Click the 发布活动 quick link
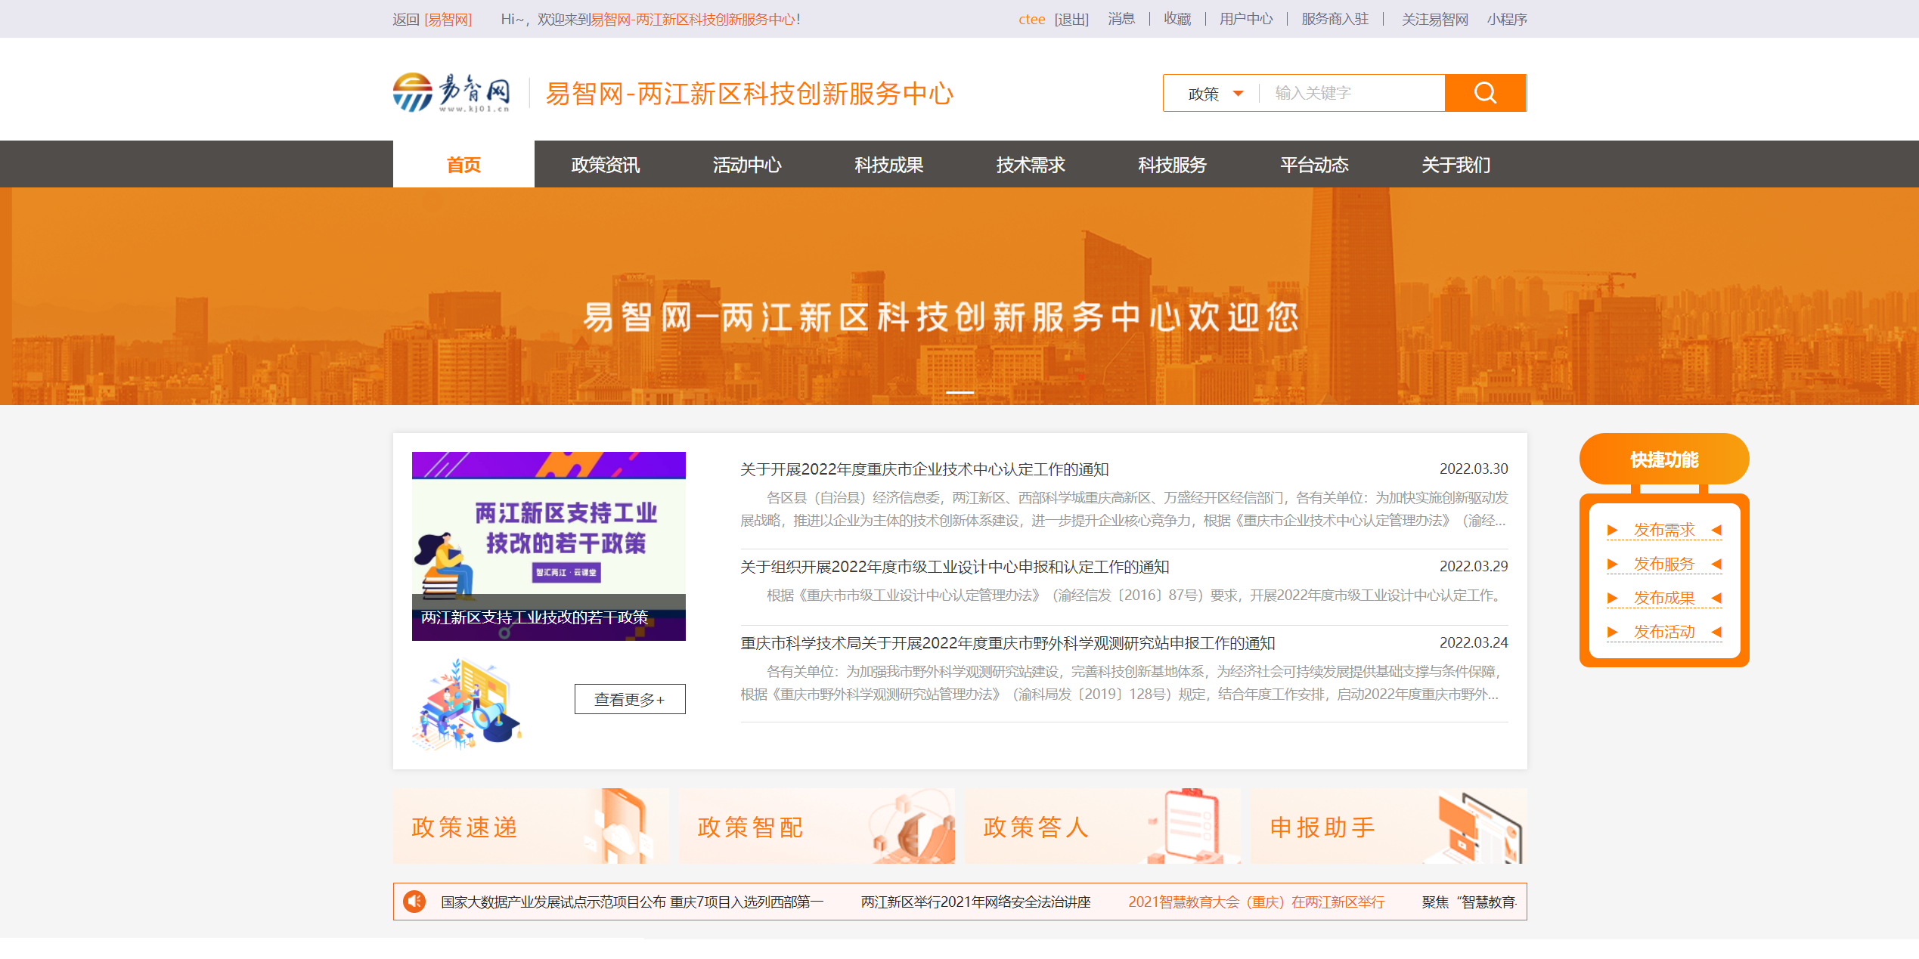This screenshot has width=1919, height=959. coord(1664,632)
